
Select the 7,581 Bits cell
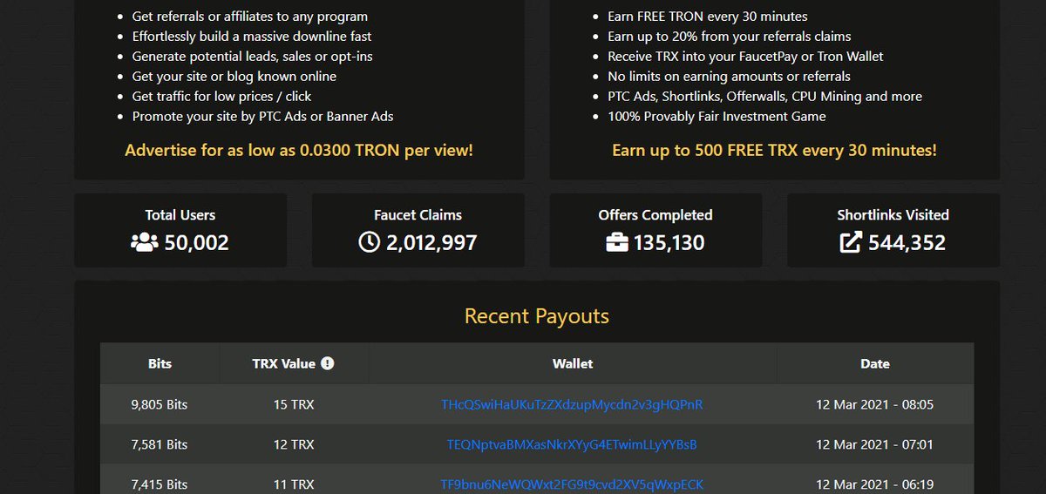(x=160, y=444)
